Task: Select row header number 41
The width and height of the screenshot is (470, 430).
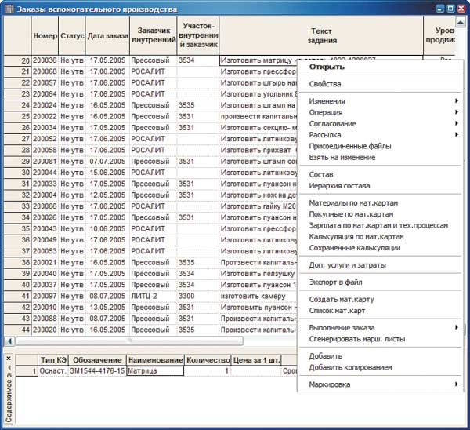Action: point(17,297)
